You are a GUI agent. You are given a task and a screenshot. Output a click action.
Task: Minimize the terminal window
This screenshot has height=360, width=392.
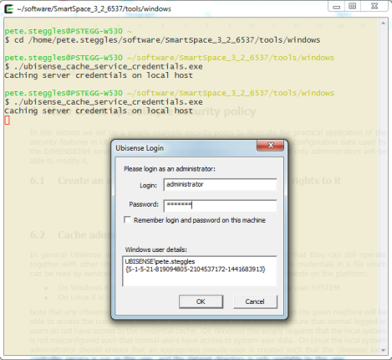click(337, 6)
